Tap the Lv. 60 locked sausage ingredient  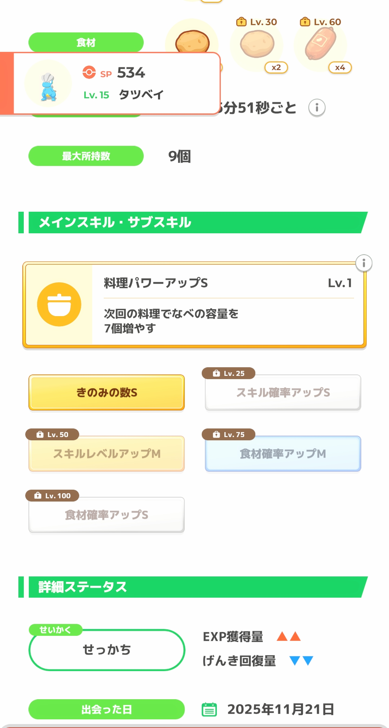321,44
